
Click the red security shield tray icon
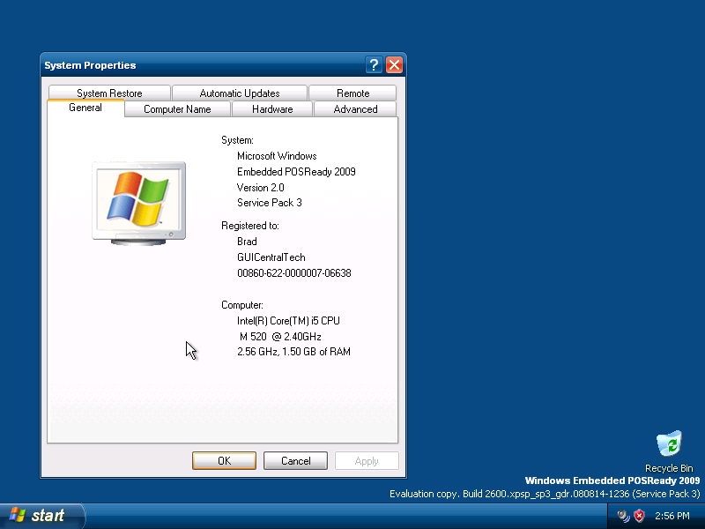point(639,516)
